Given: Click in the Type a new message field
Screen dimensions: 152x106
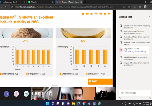Looking at the screenshot, I should pos(135,93).
